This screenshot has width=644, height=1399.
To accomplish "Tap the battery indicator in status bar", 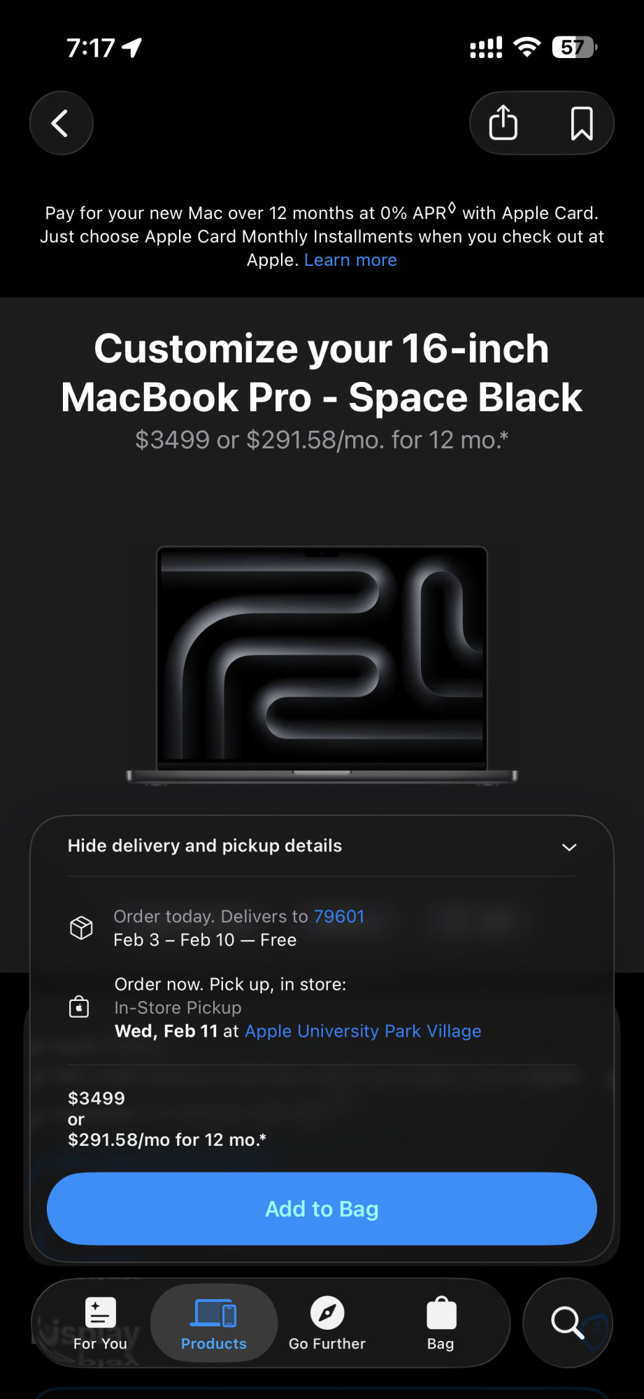I will click(574, 48).
